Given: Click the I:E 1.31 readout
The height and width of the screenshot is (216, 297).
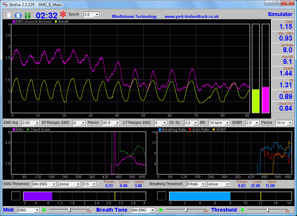Looking at the screenshot, I should point(282,83).
